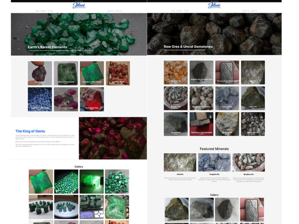The width and height of the screenshot is (299, 224).
Task: Click Tungsten Ore title under Featured Minerals
Action: pyautogui.click(x=214, y=174)
